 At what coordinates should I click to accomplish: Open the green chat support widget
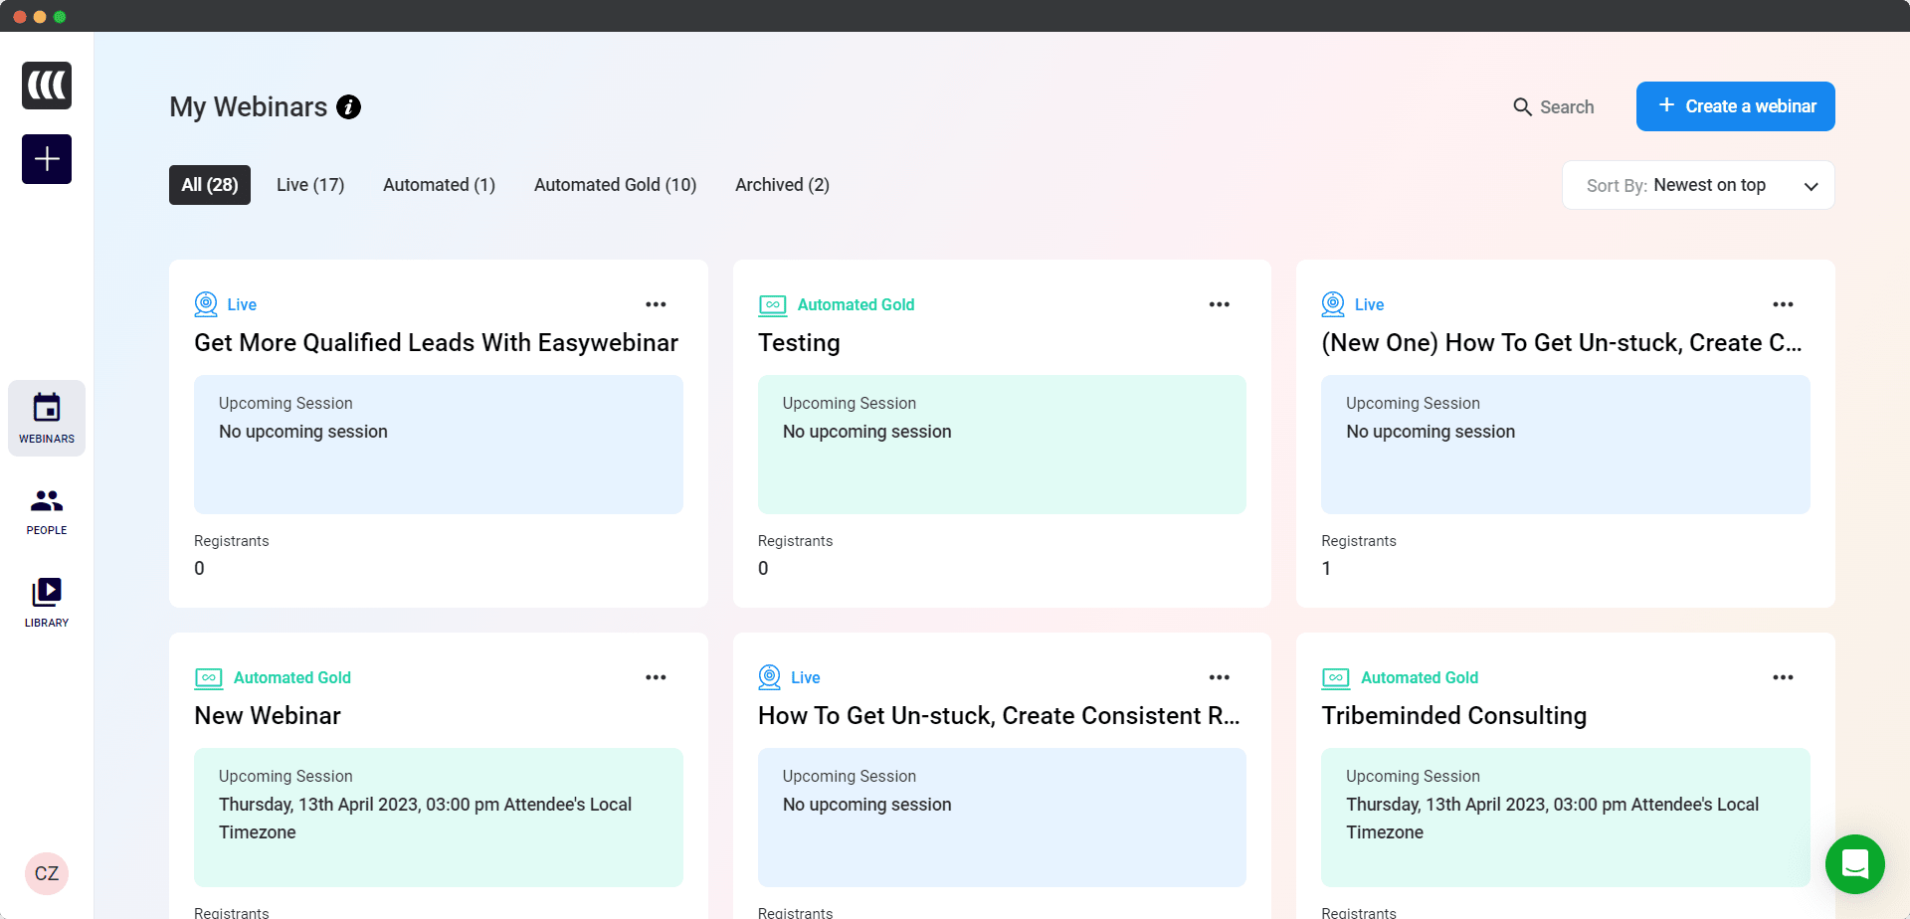(x=1854, y=863)
